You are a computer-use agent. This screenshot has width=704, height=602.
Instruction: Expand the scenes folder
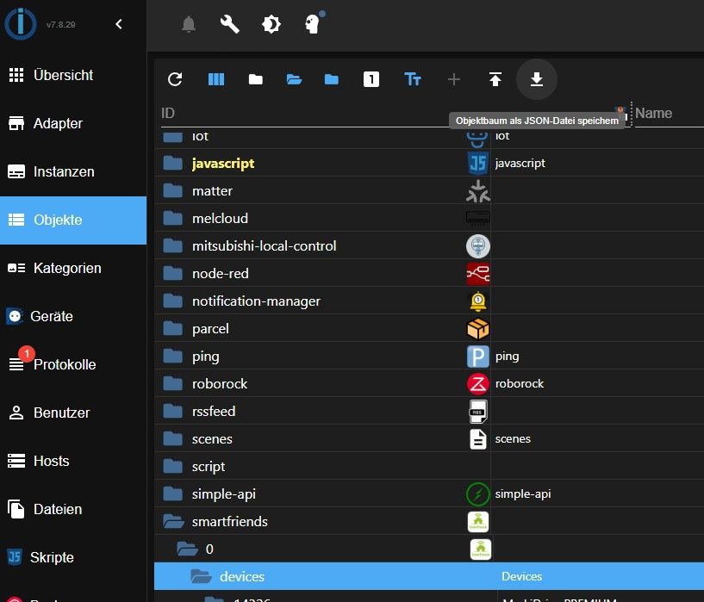pos(173,438)
